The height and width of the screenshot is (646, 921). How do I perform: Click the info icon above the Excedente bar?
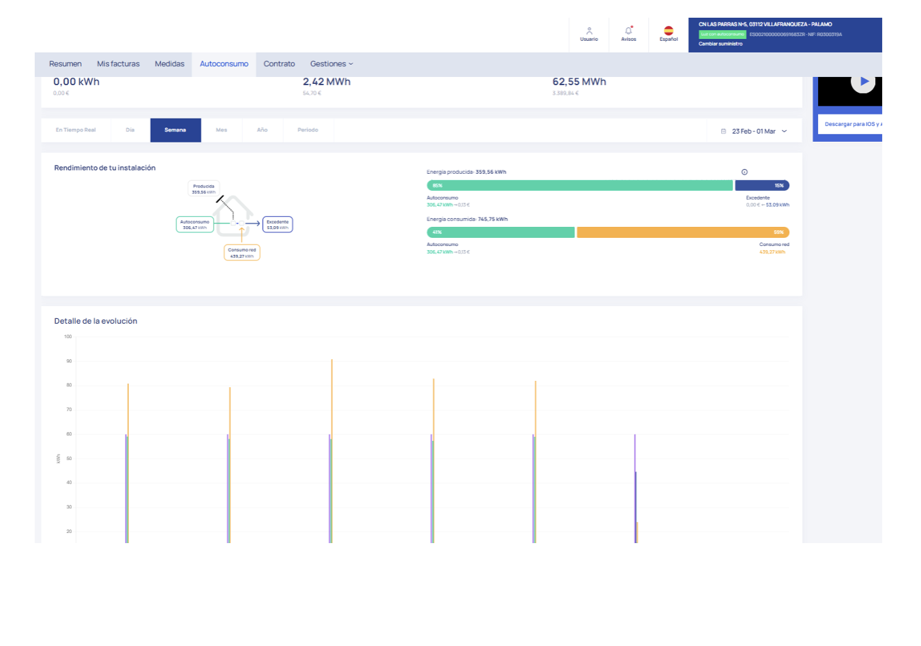[744, 172]
